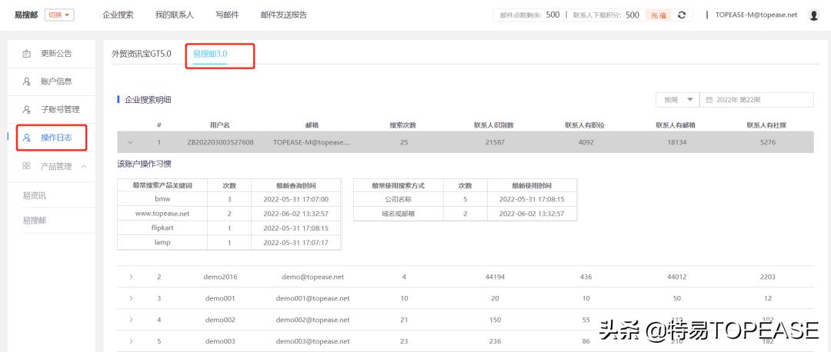Click account email TOPEASE-M@topease.net in header
The height and width of the screenshot is (352, 831).
[756, 15]
